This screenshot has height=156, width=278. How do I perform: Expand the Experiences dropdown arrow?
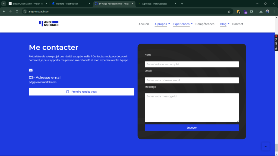(x=192, y=24)
